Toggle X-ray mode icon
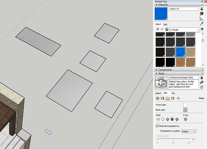This screenshot has height=149, width=207. 185,119
